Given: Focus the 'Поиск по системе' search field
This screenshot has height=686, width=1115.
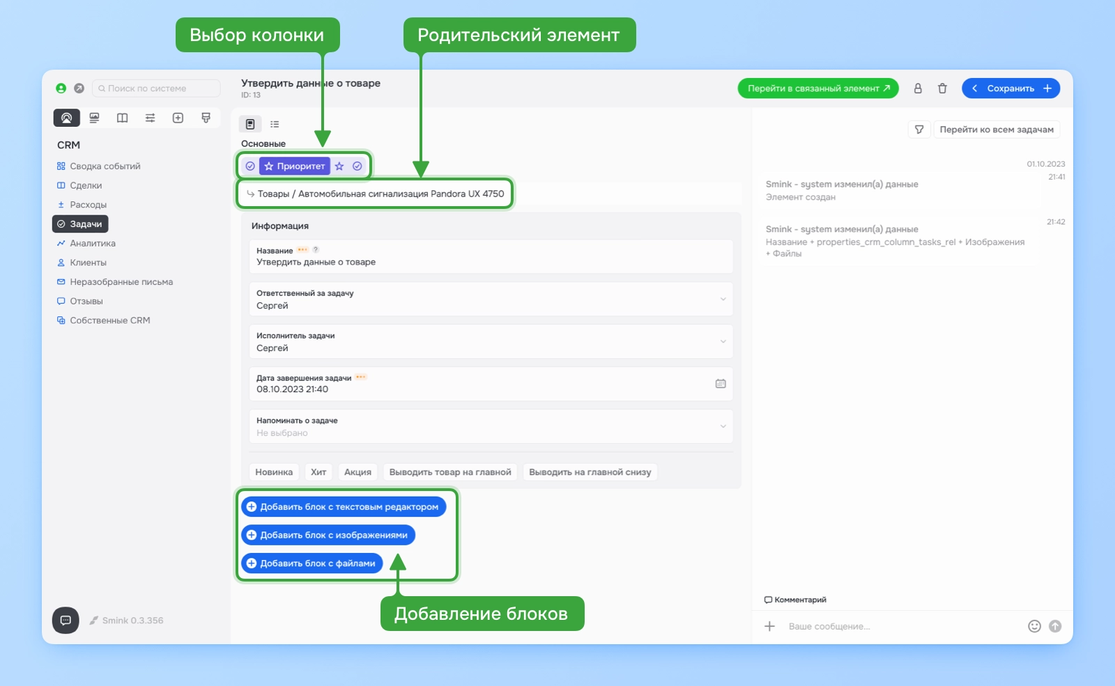Looking at the screenshot, I should [156, 88].
